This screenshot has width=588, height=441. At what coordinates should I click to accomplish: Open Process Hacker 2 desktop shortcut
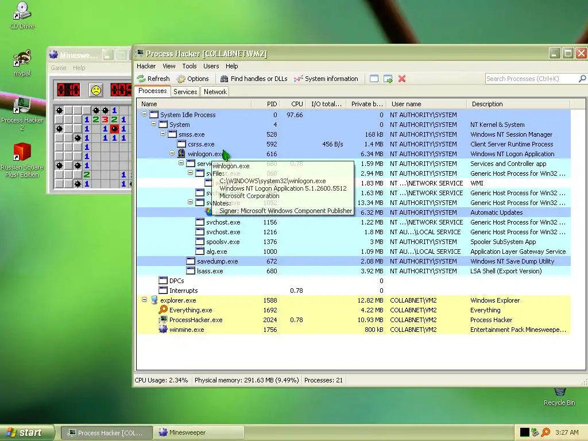tap(22, 113)
